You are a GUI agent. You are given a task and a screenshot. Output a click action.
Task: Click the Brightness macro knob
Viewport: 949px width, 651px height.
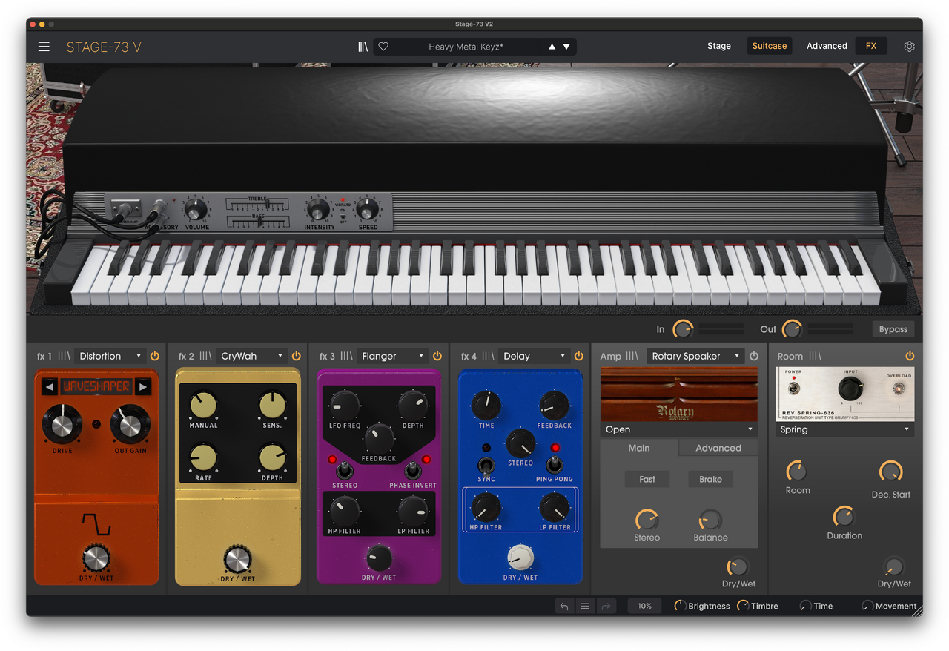point(680,606)
